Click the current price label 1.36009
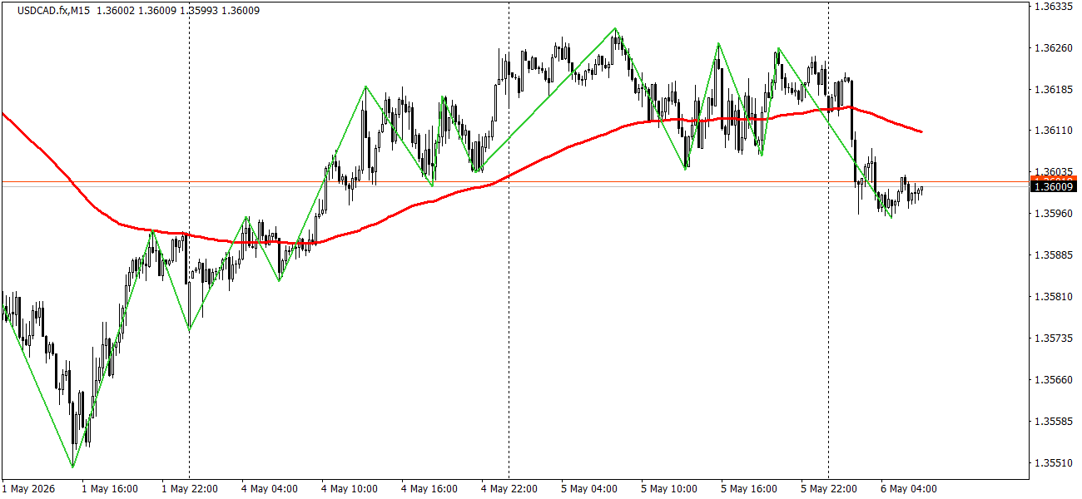Viewport: 1082px width, 499px height. [x=1054, y=187]
